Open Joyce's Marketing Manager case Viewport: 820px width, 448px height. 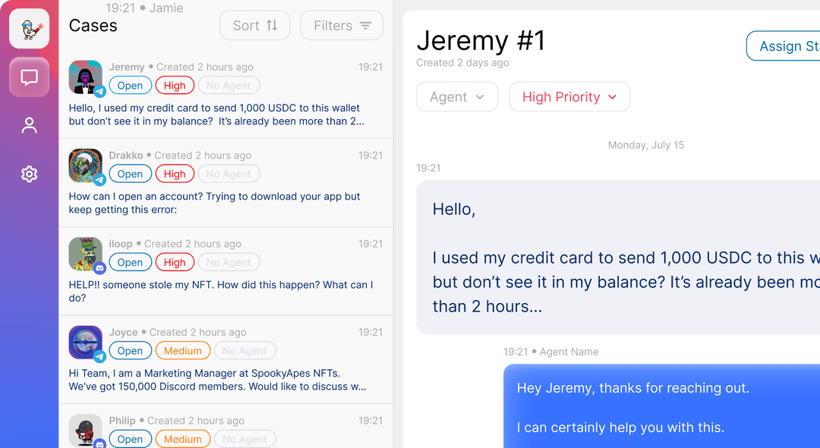[x=220, y=380]
